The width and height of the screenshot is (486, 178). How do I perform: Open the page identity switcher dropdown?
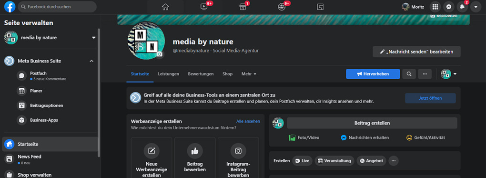(x=449, y=74)
